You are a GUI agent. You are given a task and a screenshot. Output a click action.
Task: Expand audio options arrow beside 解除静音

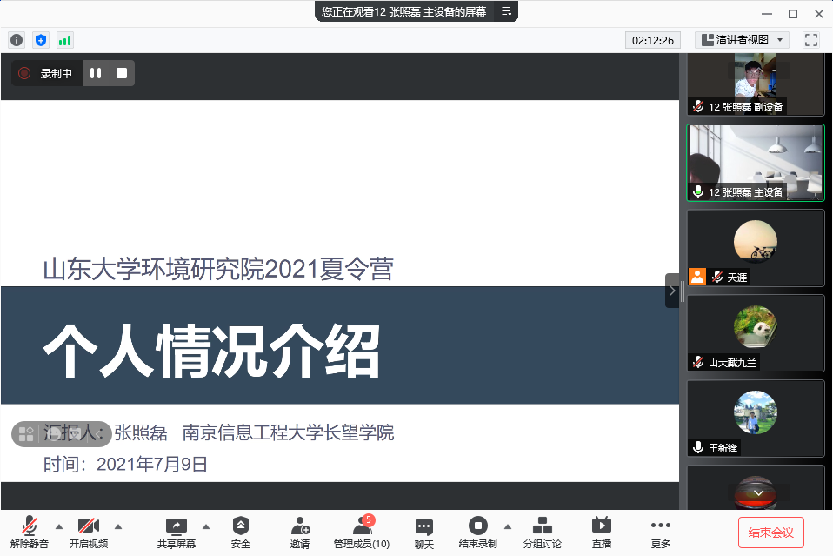click(59, 526)
